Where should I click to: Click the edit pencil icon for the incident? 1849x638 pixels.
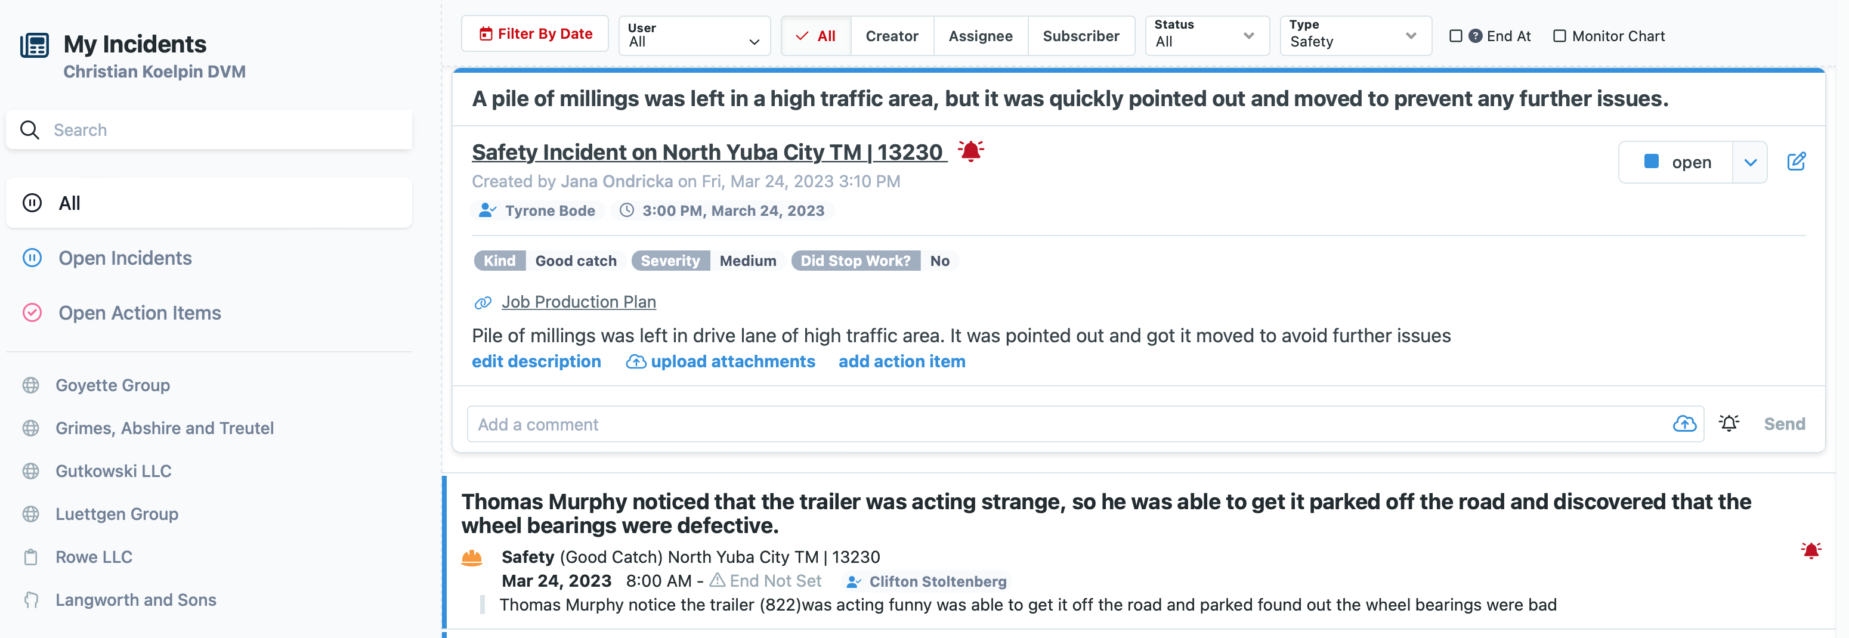pos(1796,162)
